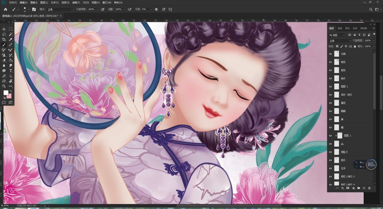Select the Eyedropper tool
The width and height of the screenshot is (383, 209).
[x=11, y=39]
